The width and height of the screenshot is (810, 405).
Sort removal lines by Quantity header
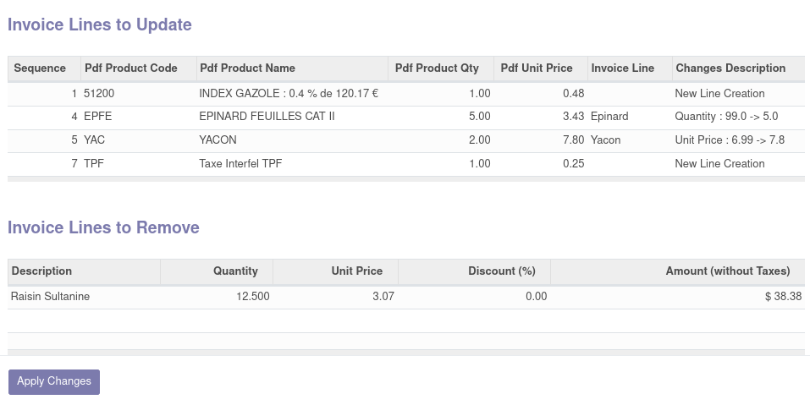(235, 271)
